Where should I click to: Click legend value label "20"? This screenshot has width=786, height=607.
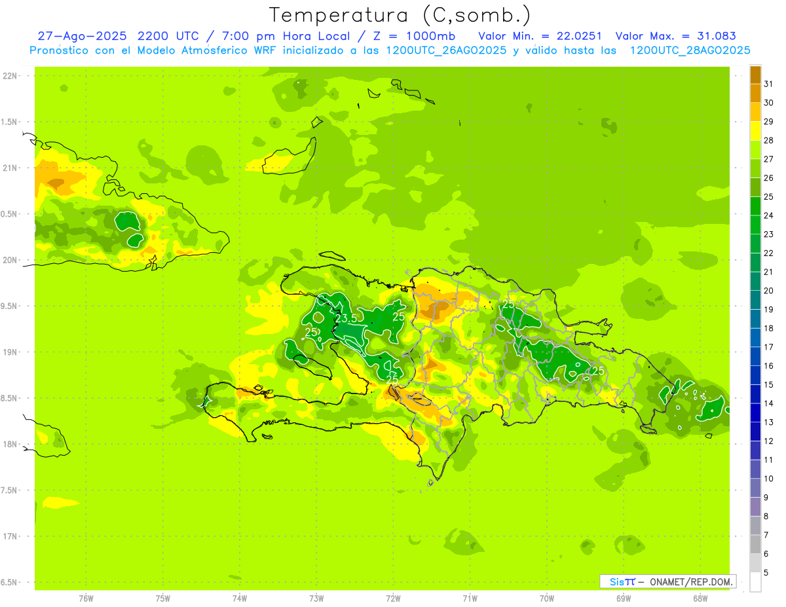click(x=769, y=291)
